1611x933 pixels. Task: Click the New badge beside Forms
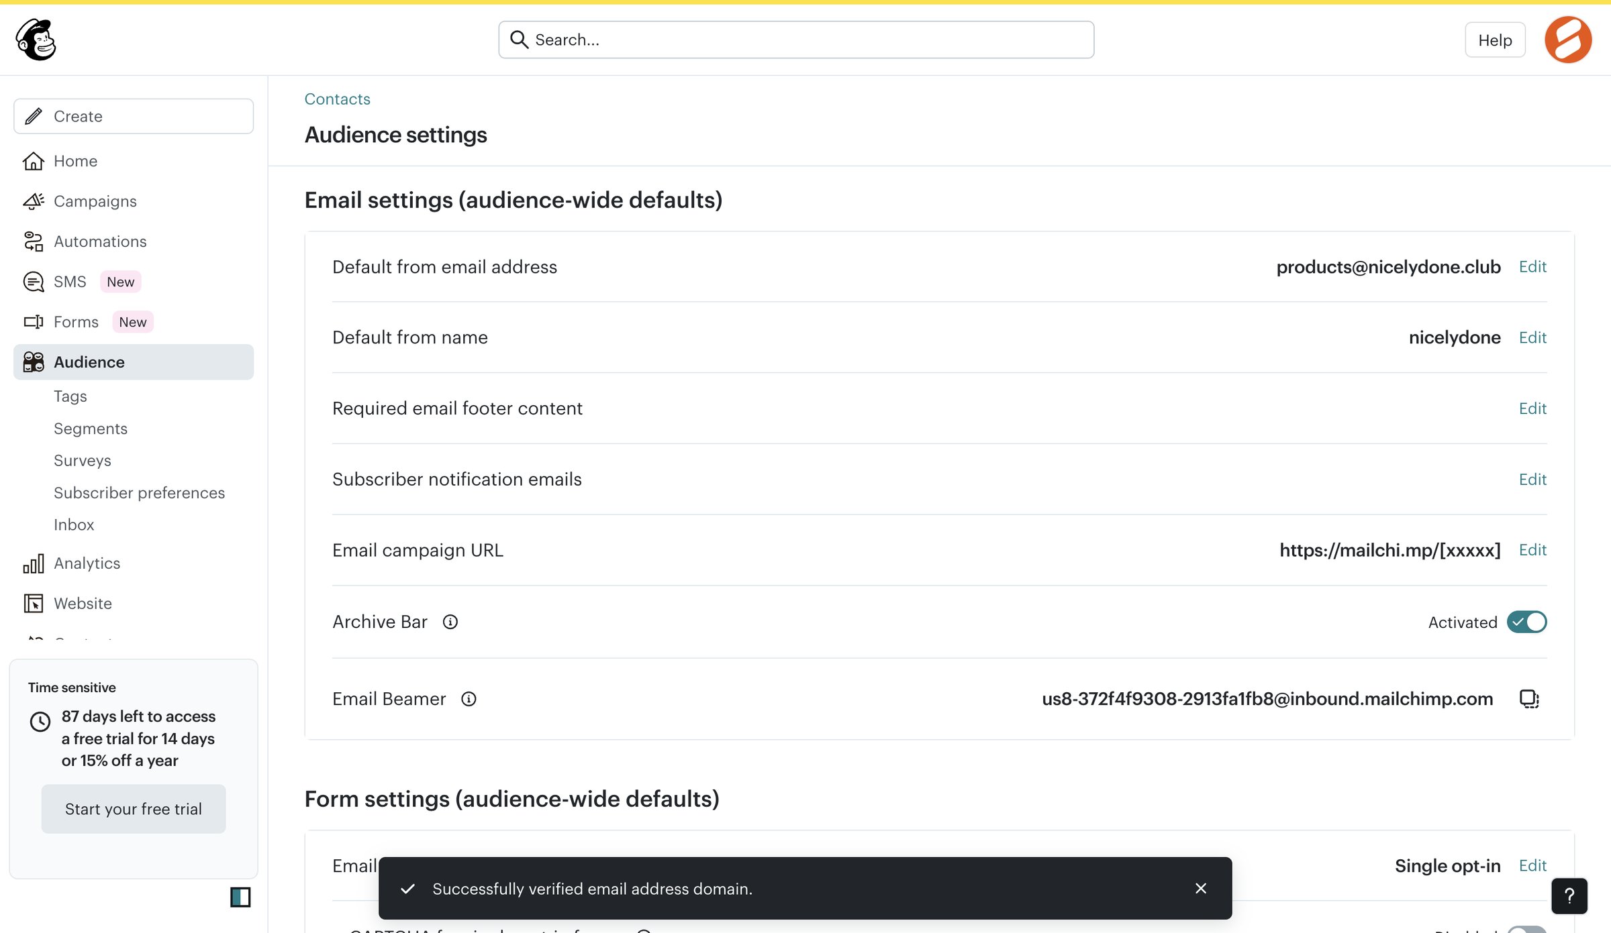(133, 322)
